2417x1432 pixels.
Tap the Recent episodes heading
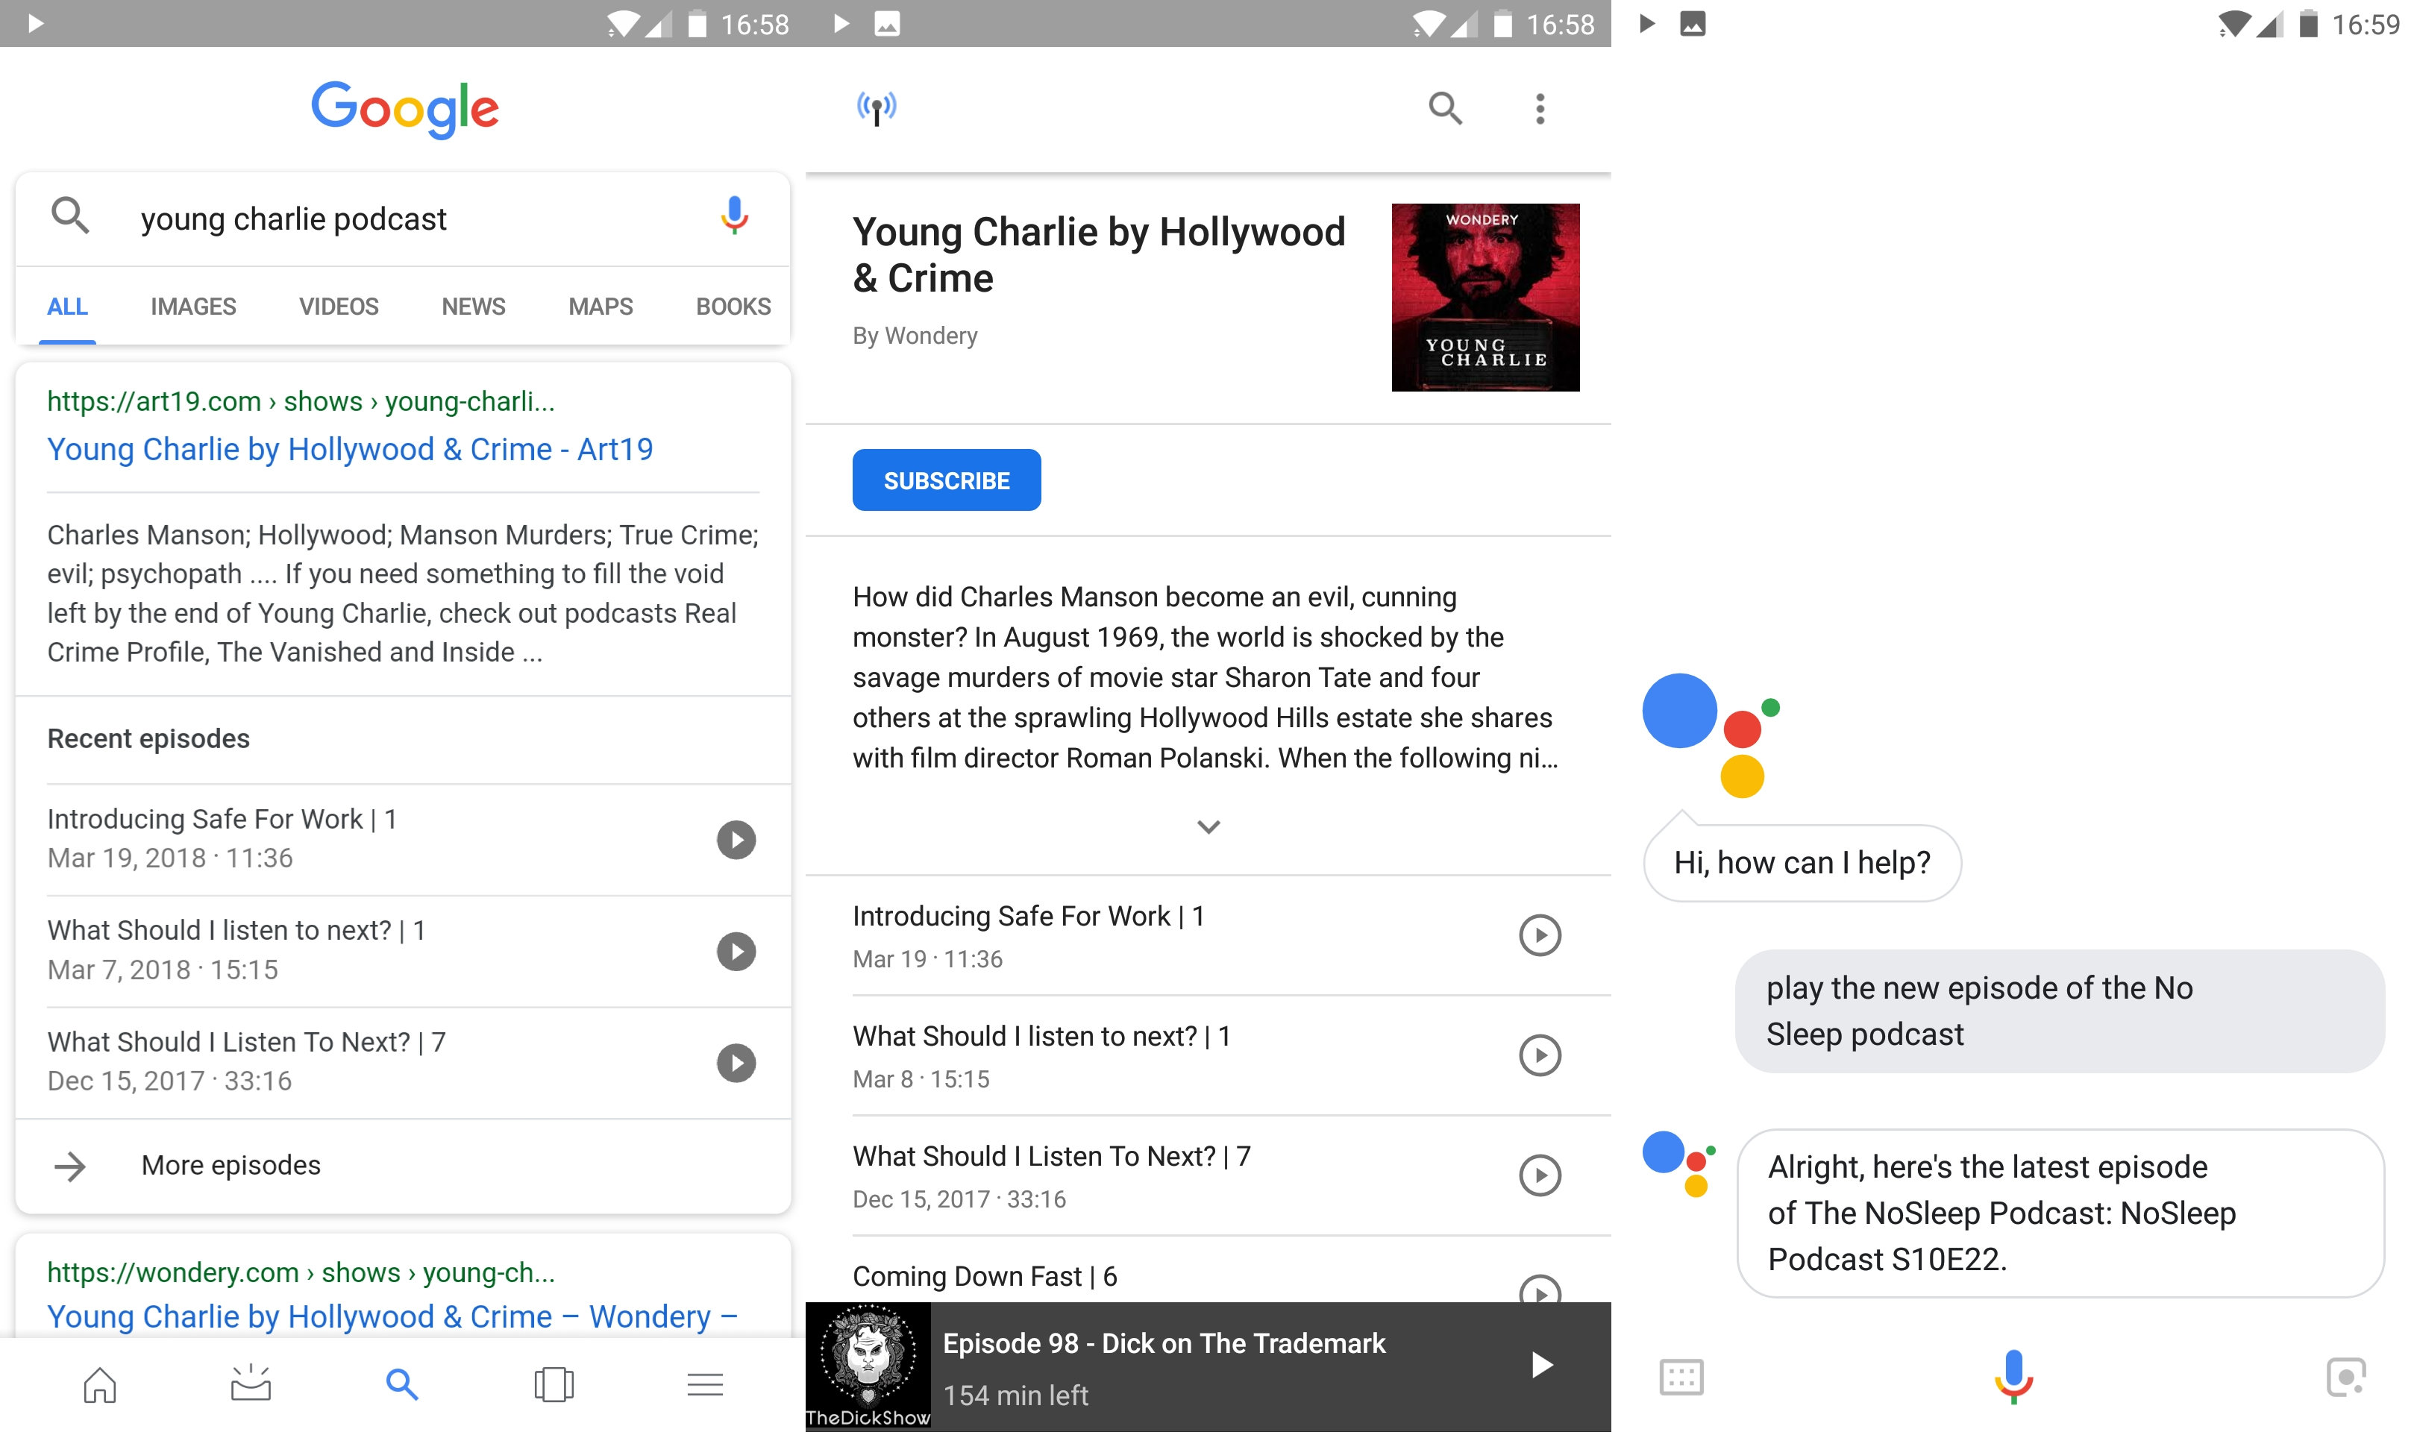pyautogui.click(x=148, y=738)
